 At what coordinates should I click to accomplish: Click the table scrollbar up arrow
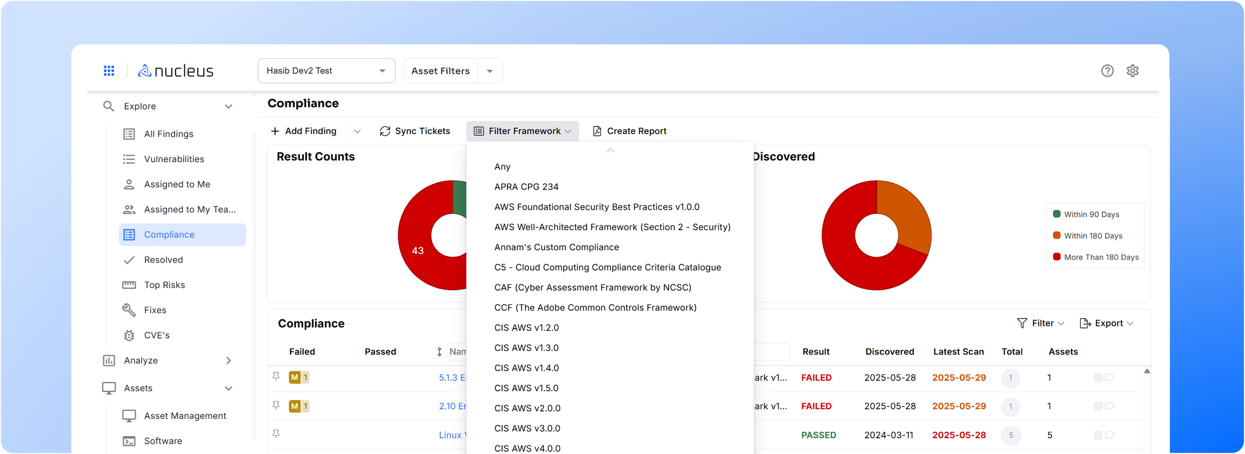(1147, 371)
